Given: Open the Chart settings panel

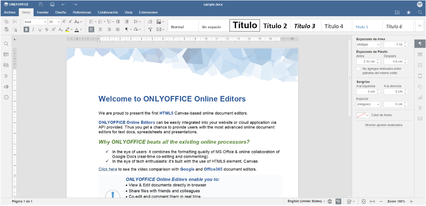Looking at the screenshot, I should click(x=420, y=97).
